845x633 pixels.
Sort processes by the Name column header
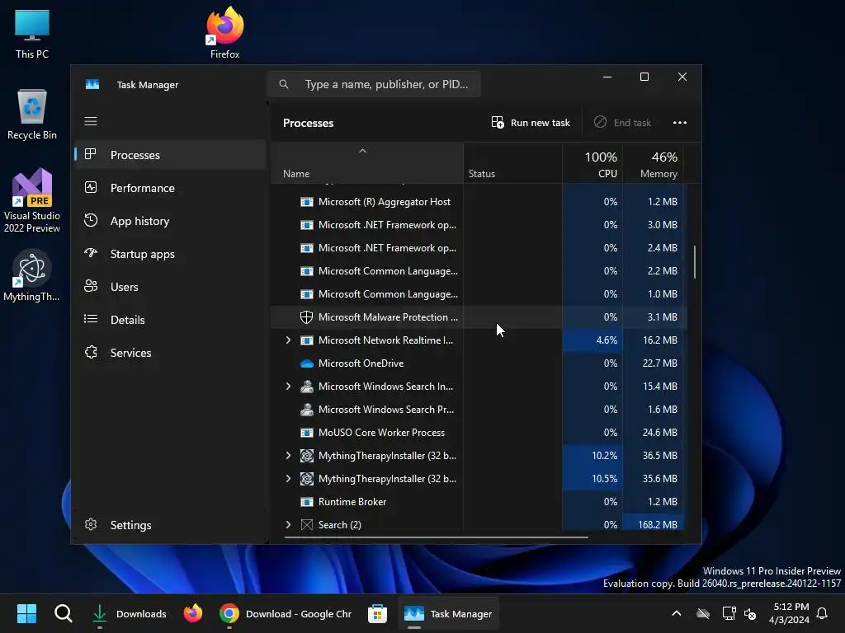click(366, 163)
